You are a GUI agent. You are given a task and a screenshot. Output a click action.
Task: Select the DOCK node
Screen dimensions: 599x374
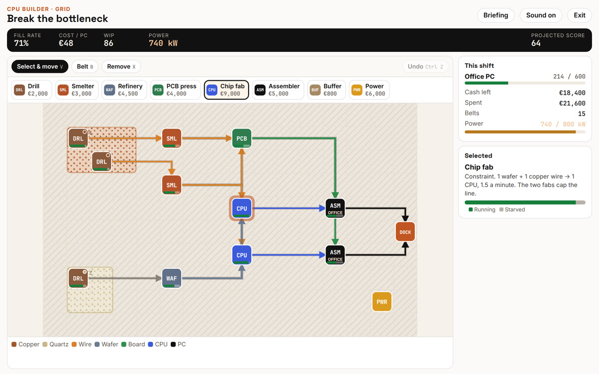[x=405, y=232]
